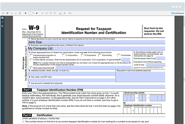
Task: Click the first Employer identification number box
Action: pyautogui.click(x=125, y=110)
